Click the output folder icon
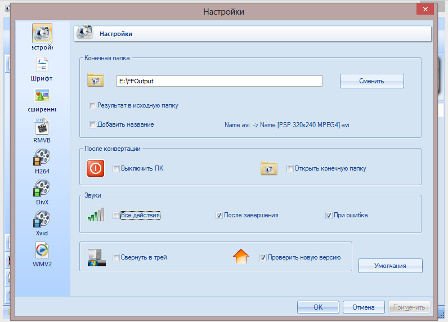The height and width of the screenshot is (322, 448). coord(96,80)
